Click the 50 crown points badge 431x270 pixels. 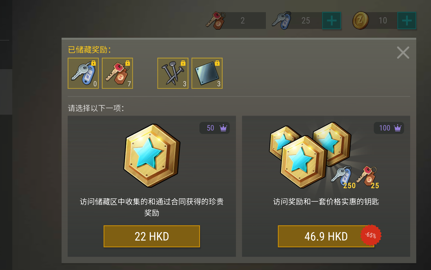click(x=214, y=128)
